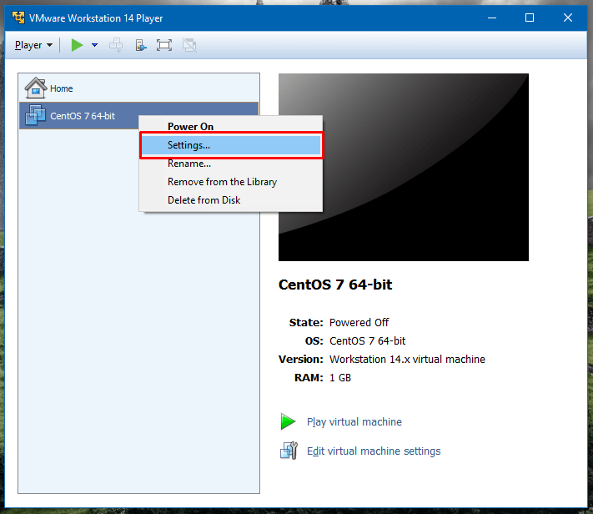Click the wrench icon beside Edit settings
Image resolution: width=593 pixels, height=514 pixels.
(289, 451)
